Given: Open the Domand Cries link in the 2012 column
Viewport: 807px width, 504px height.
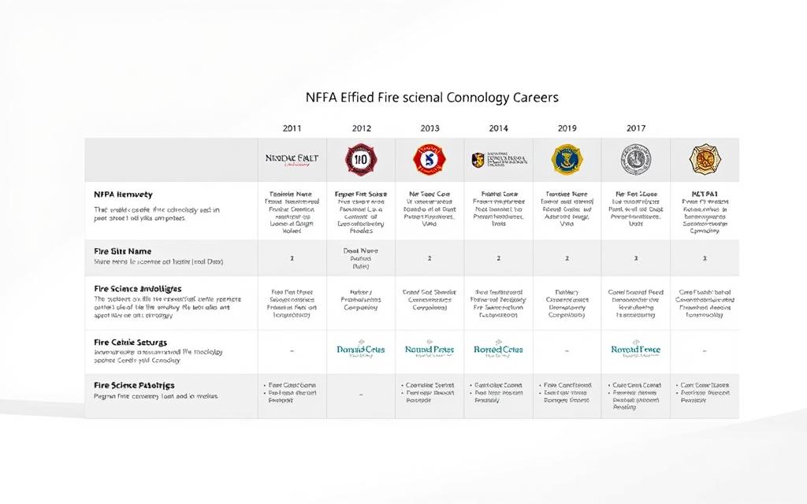Looking at the screenshot, I should (360, 349).
